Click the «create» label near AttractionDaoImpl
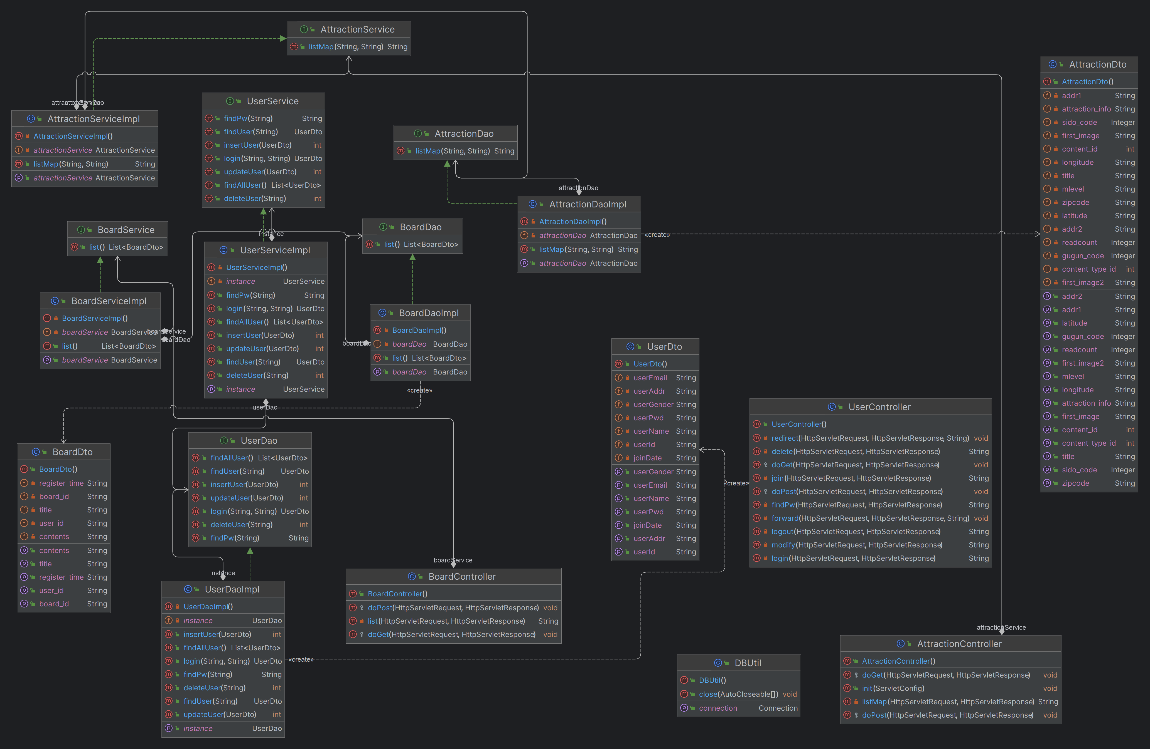 click(657, 235)
